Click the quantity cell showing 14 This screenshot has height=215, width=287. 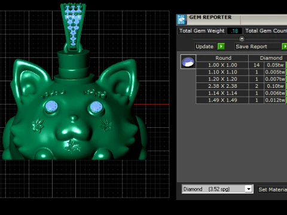(257, 65)
